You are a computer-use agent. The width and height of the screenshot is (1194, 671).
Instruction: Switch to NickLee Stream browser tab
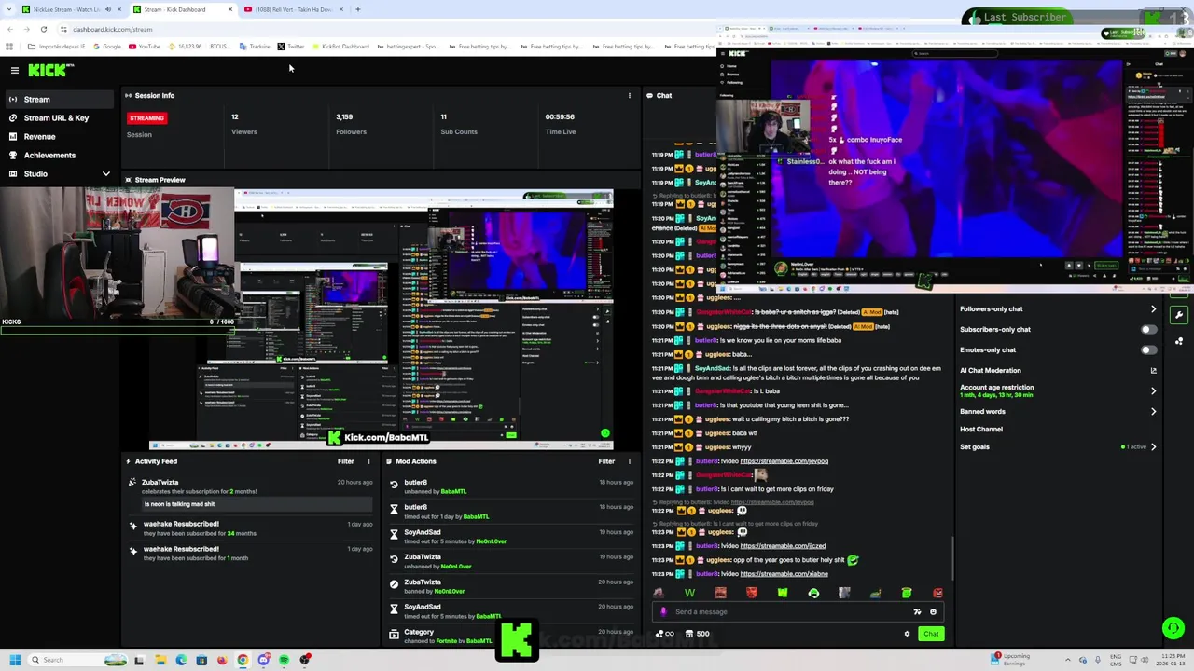(71, 9)
